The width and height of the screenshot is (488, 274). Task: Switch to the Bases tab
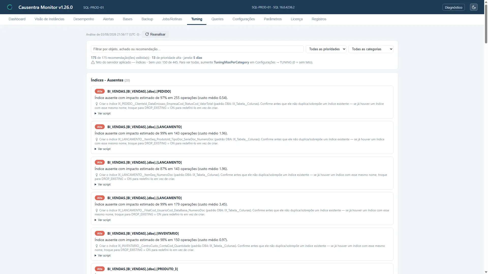pos(128,19)
